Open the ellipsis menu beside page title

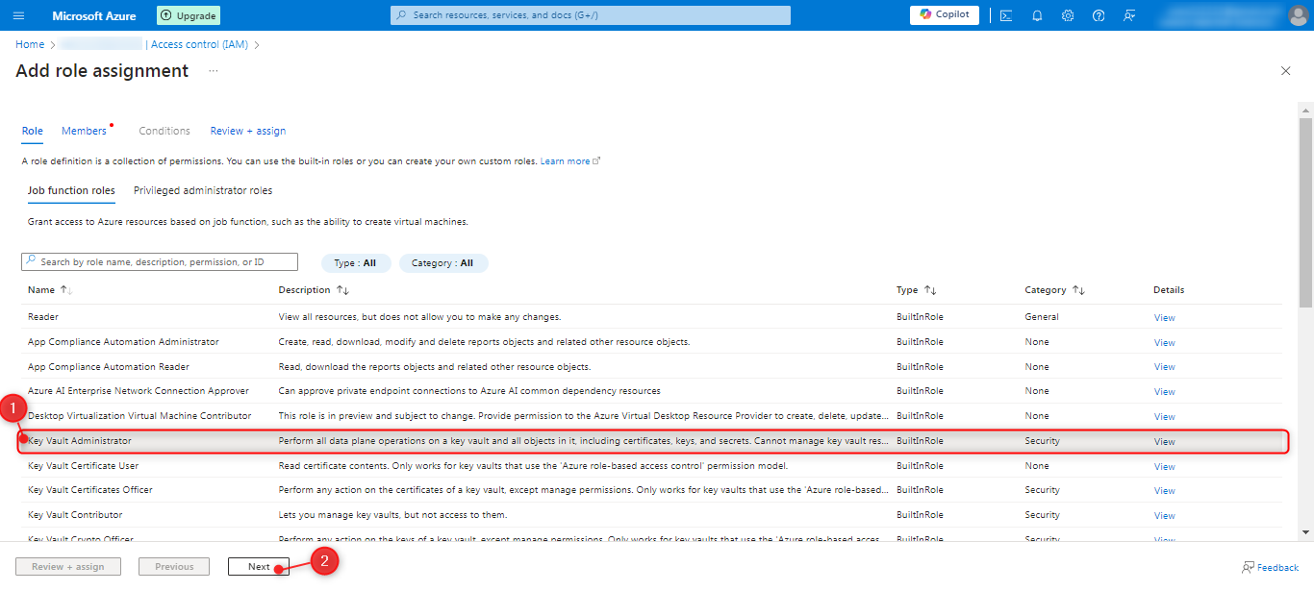(x=214, y=71)
